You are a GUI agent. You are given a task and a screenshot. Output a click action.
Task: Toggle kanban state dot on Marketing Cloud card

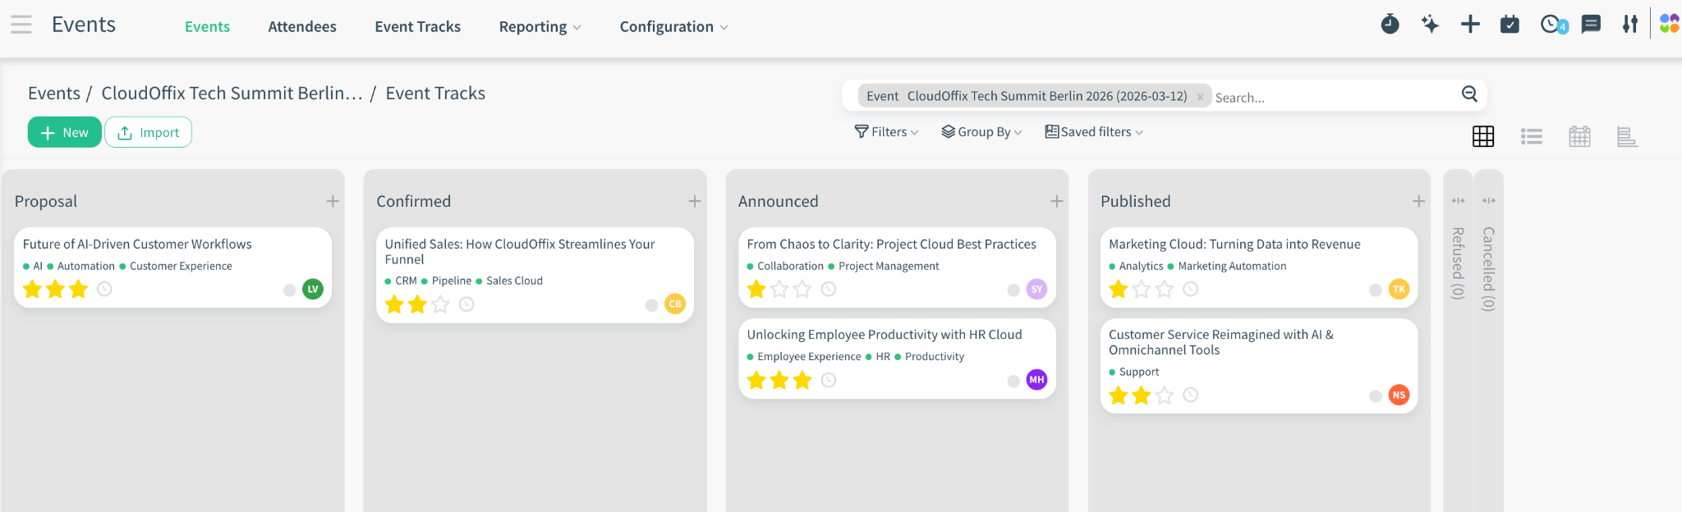[x=1376, y=290]
